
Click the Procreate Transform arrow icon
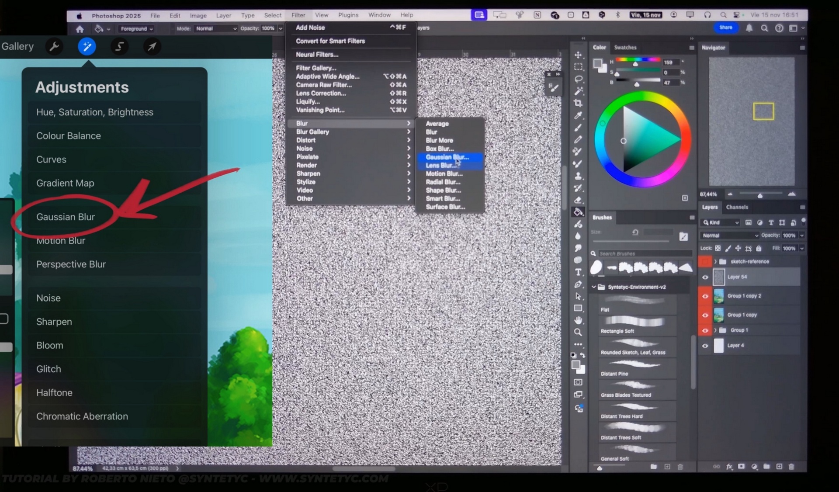(152, 46)
